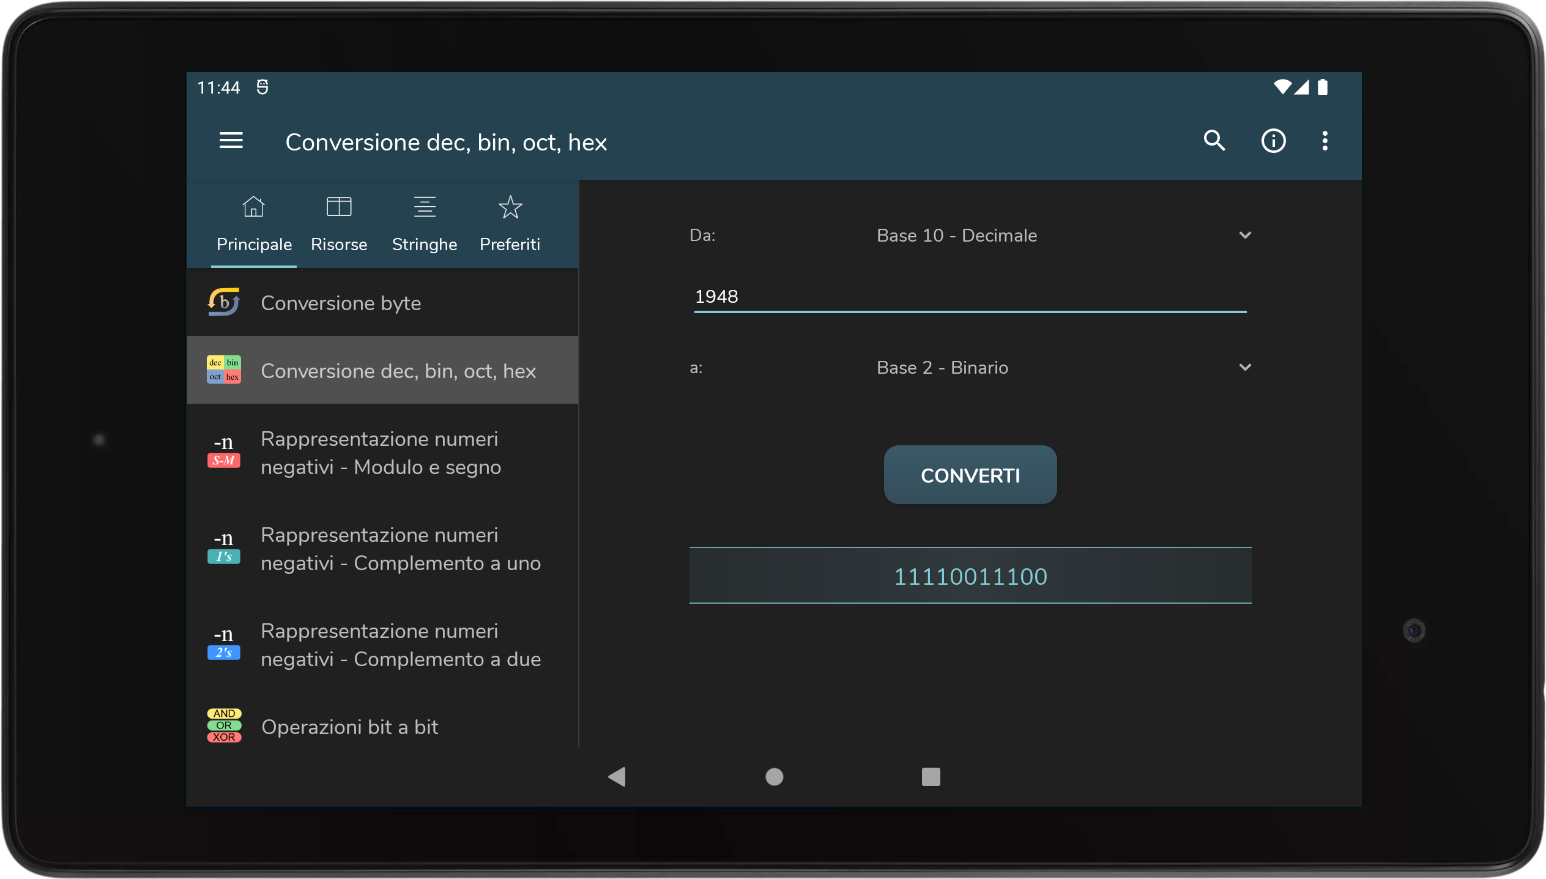Tap the 11110011100 result box

click(x=970, y=576)
